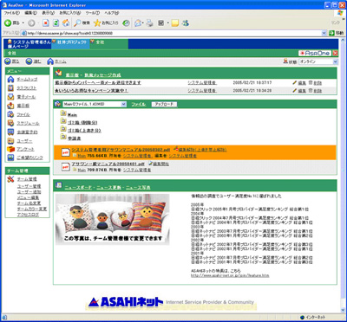The width and height of the screenshot is (347, 322).
Task: Open the オンライン status dropdown
Action: pyautogui.click(x=318, y=61)
